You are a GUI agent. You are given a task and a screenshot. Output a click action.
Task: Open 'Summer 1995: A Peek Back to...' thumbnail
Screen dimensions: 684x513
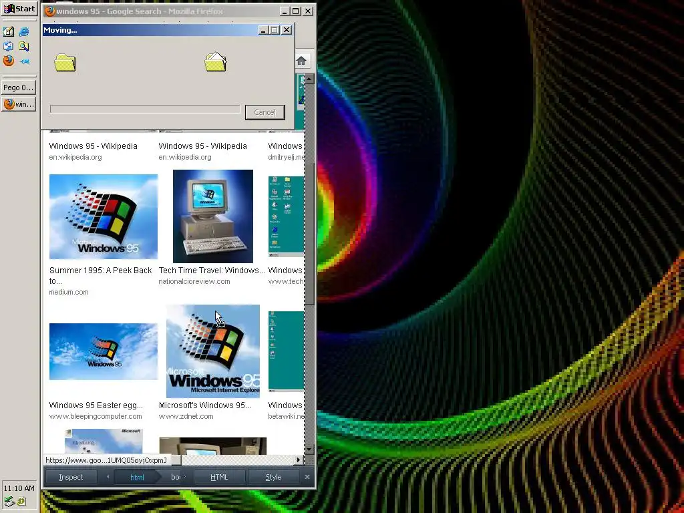pyautogui.click(x=104, y=217)
